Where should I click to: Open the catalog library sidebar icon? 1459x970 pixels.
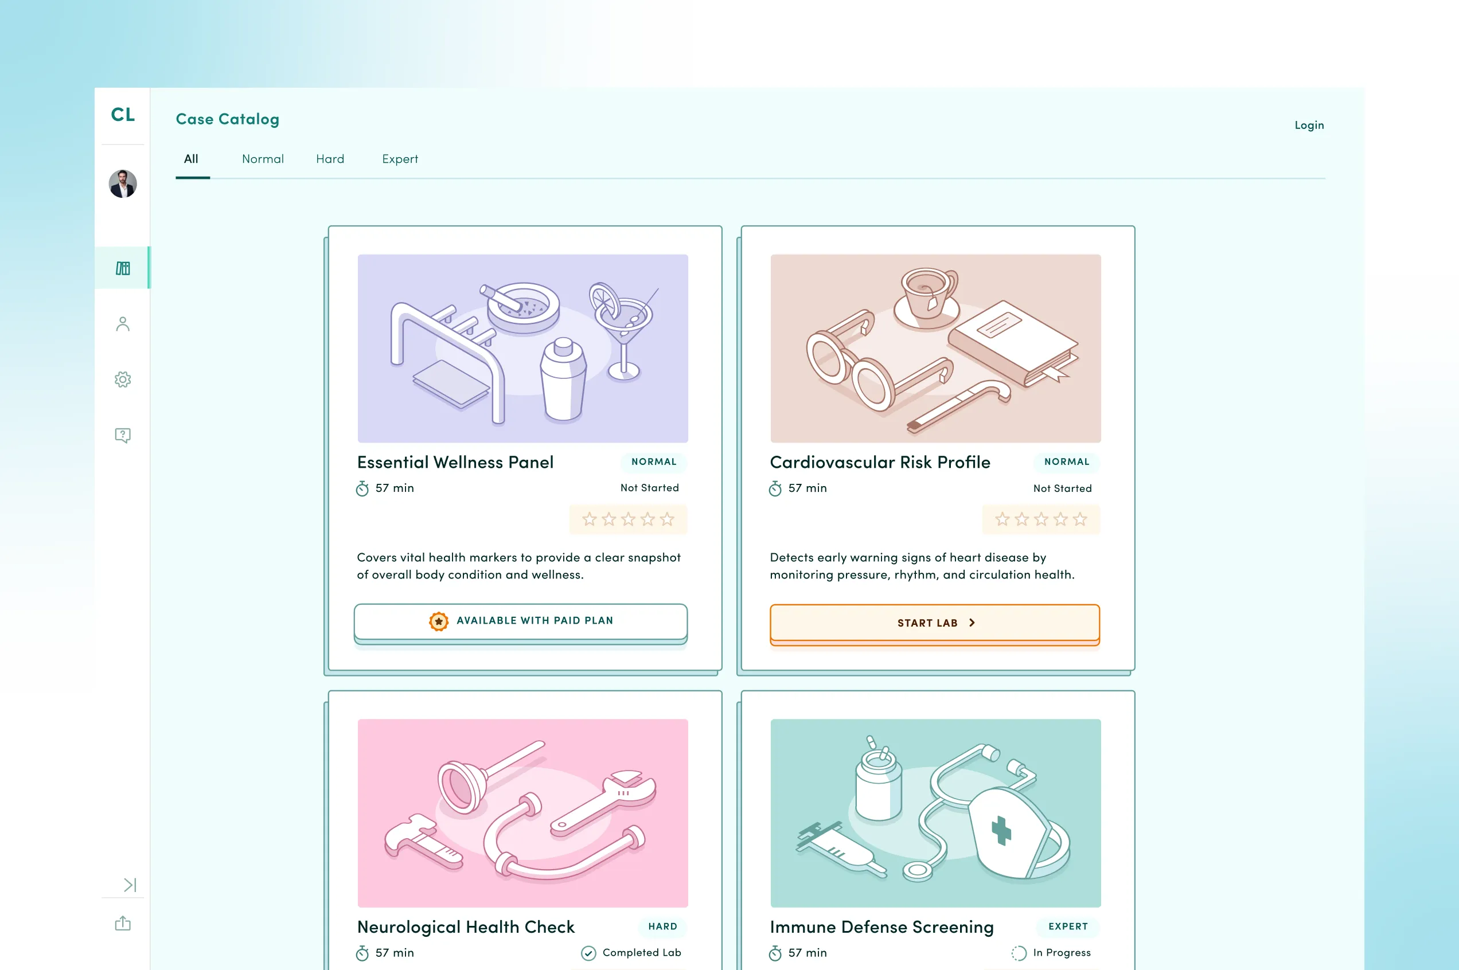123,268
